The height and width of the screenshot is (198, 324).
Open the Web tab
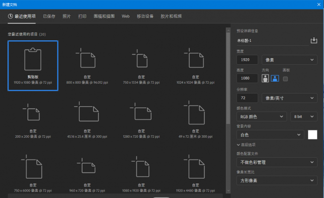126,16
